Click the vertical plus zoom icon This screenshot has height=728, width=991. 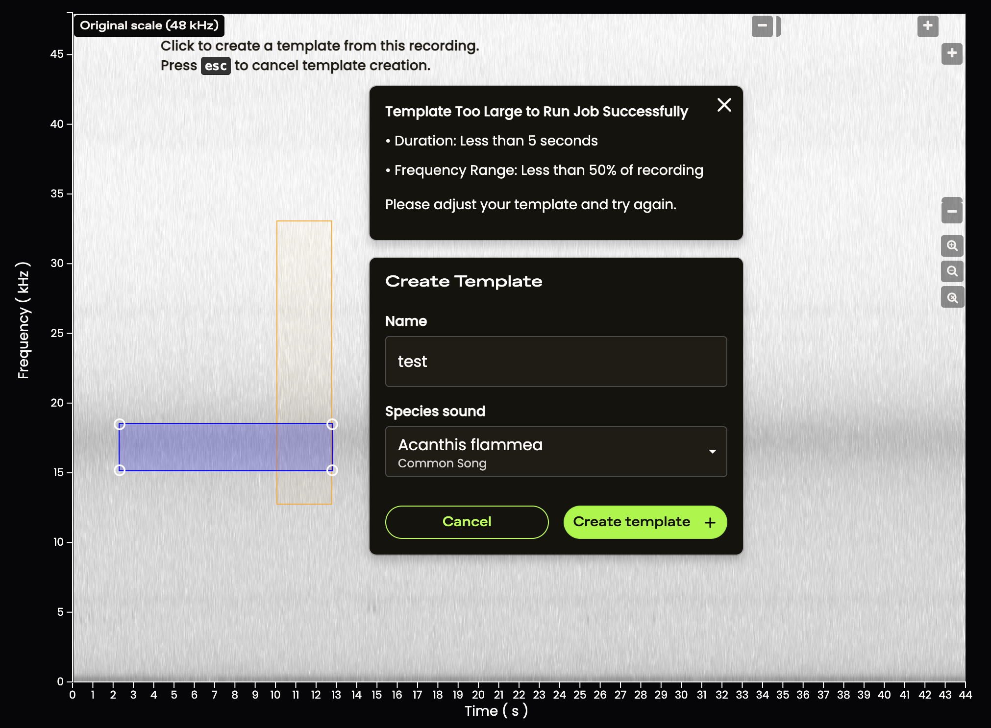point(952,53)
